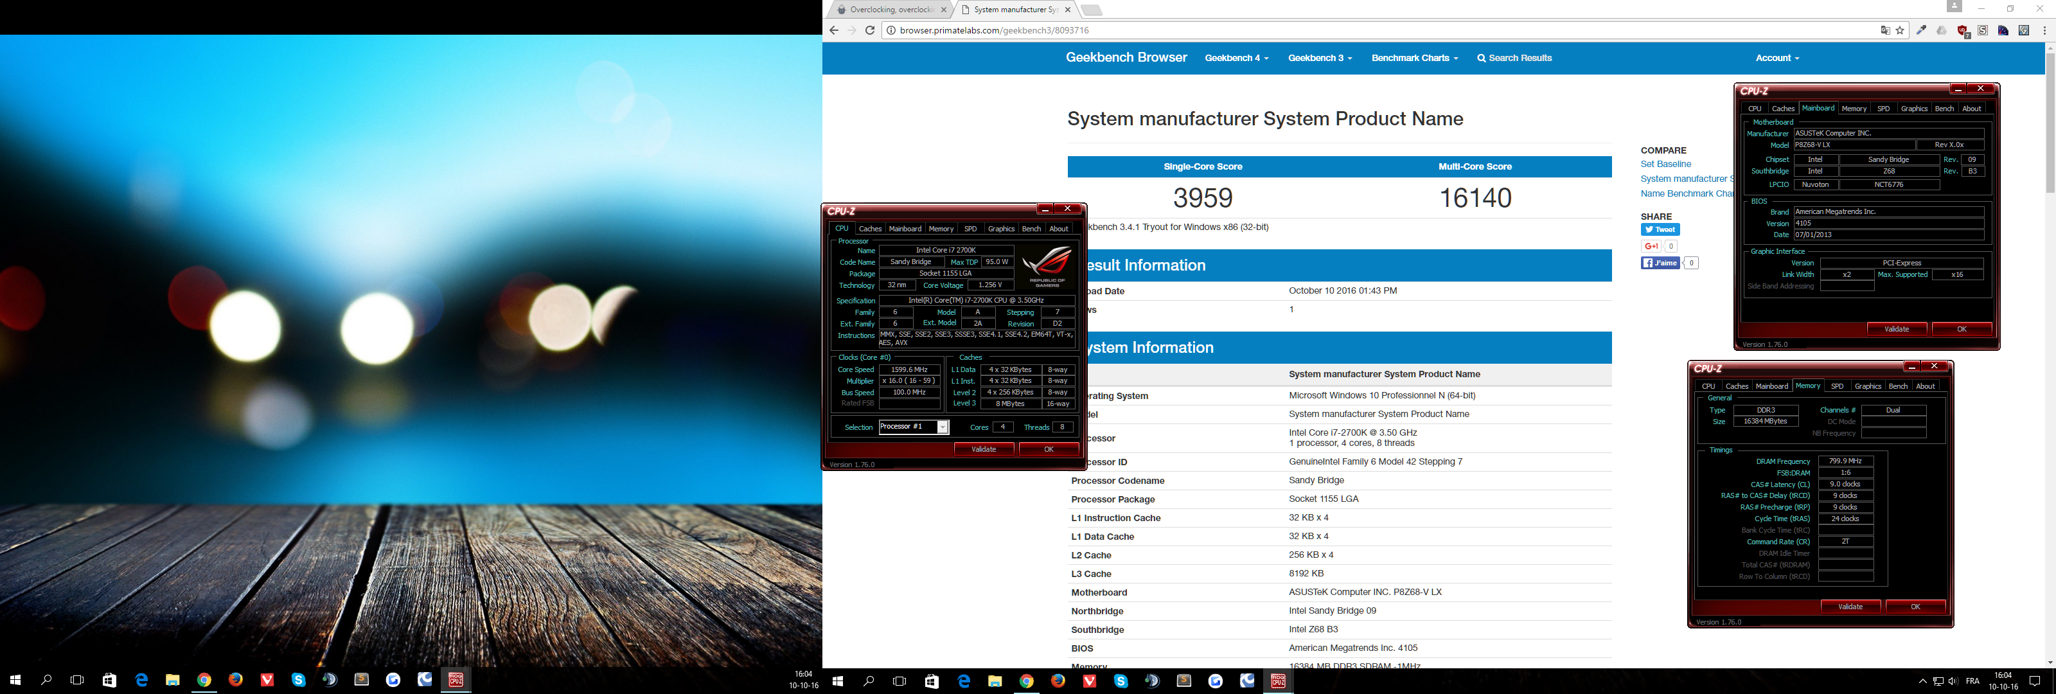Open About tab in the CPU-Z processor window
The height and width of the screenshot is (694, 2056).
click(x=1058, y=229)
